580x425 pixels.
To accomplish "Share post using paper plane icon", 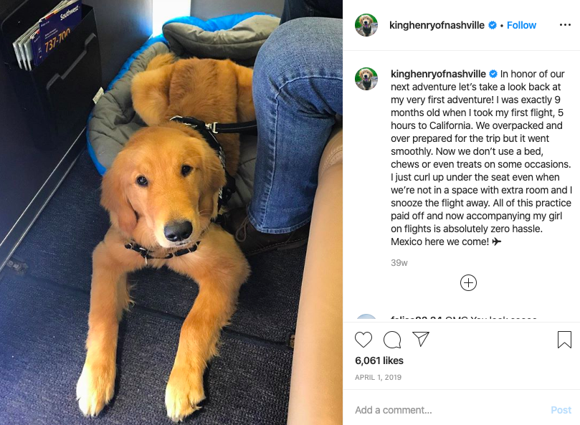I will coord(421,339).
